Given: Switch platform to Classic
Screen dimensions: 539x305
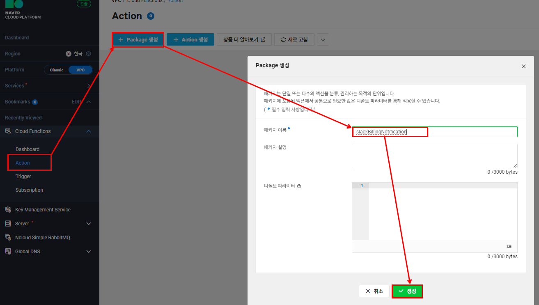Looking at the screenshot, I should (57, 70).
